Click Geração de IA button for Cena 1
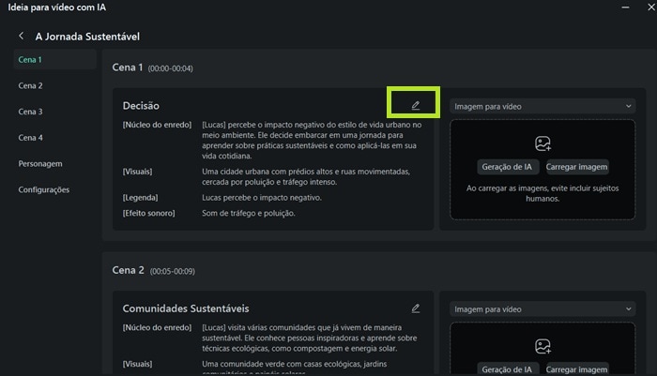Viewport: 657px width, 376px height. click(x=507, y=167)
